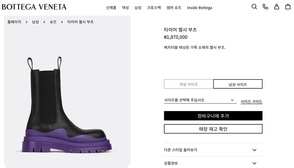Expand the 상품정보 section
The height and width of the screenshot is (168, 294).
coord(213,163)
